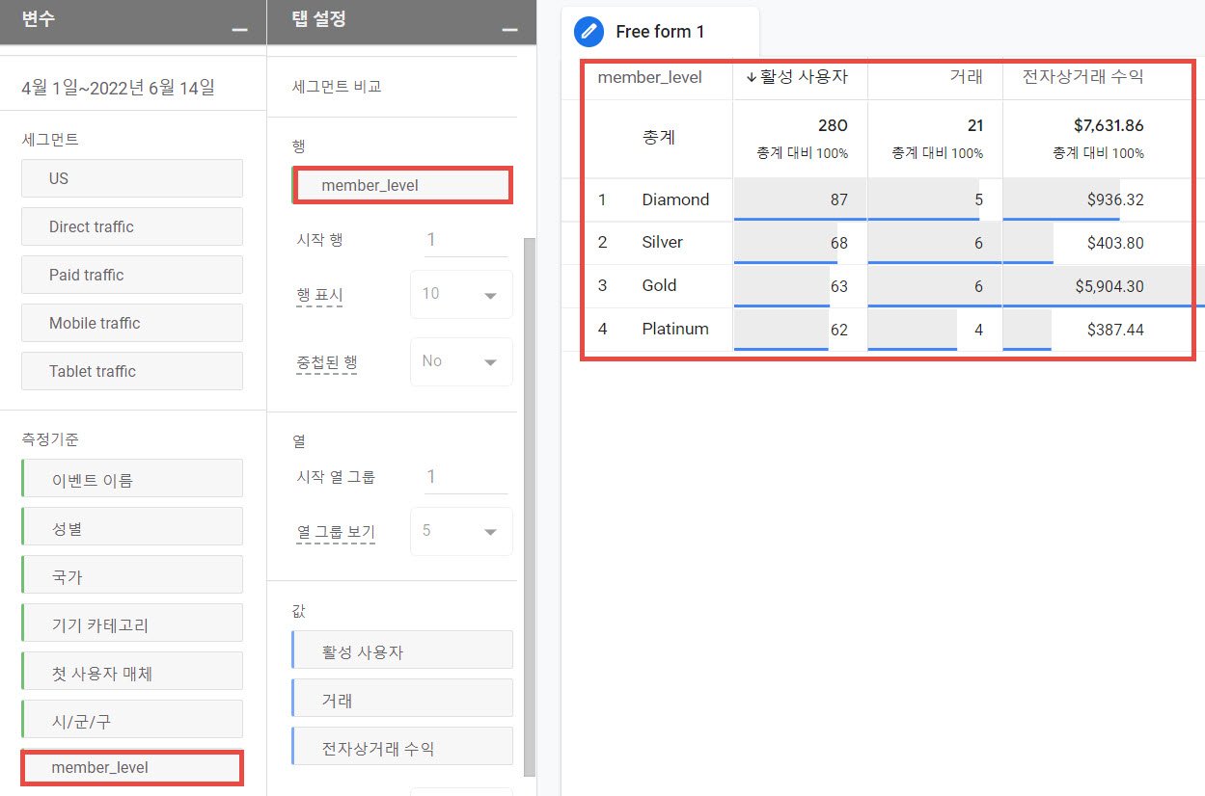Open the 중첩된 행 dropdown showing No
The height and width of the screenshot is (796, 1205).
461,361
